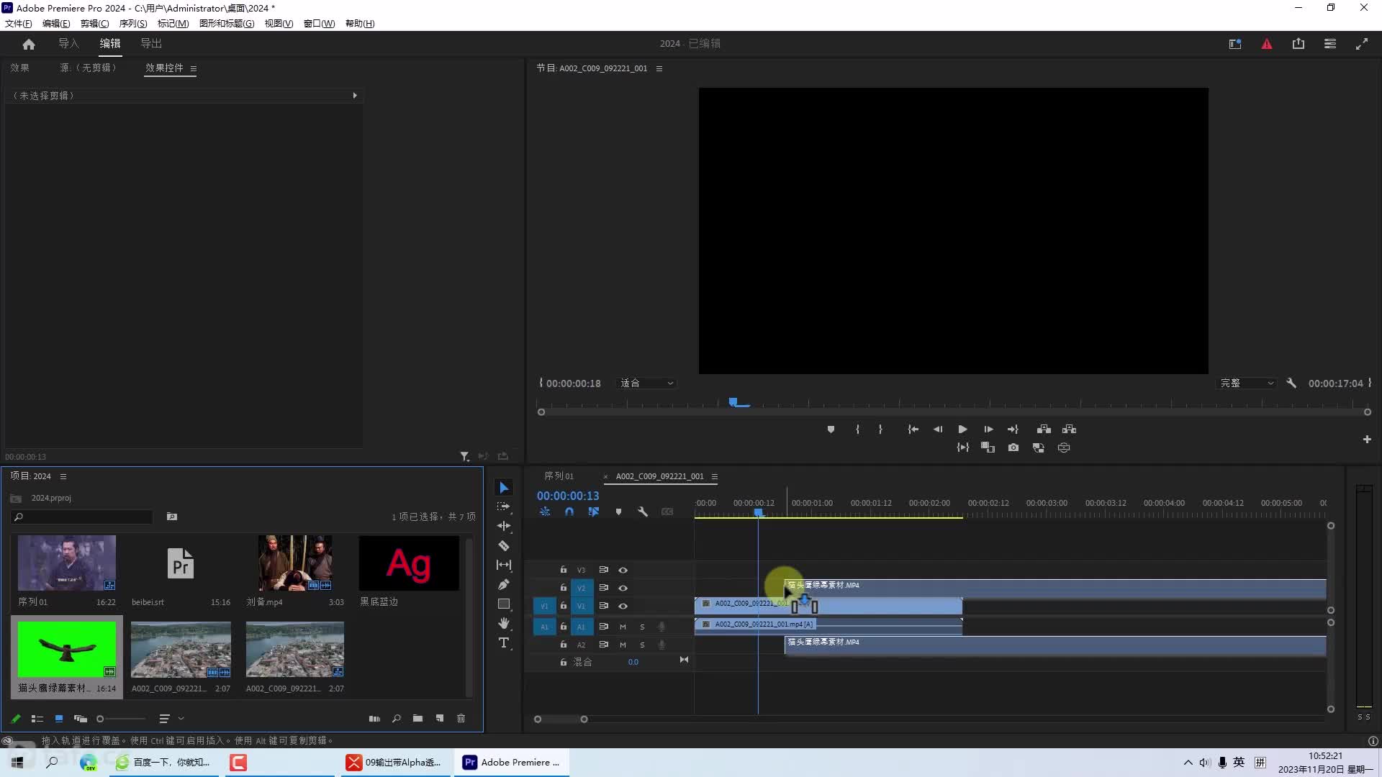Image resolution: width=1382 pixels, height=777 pixels.
Task: Open the timeline sequence panel menu
Action: point(715,476)
